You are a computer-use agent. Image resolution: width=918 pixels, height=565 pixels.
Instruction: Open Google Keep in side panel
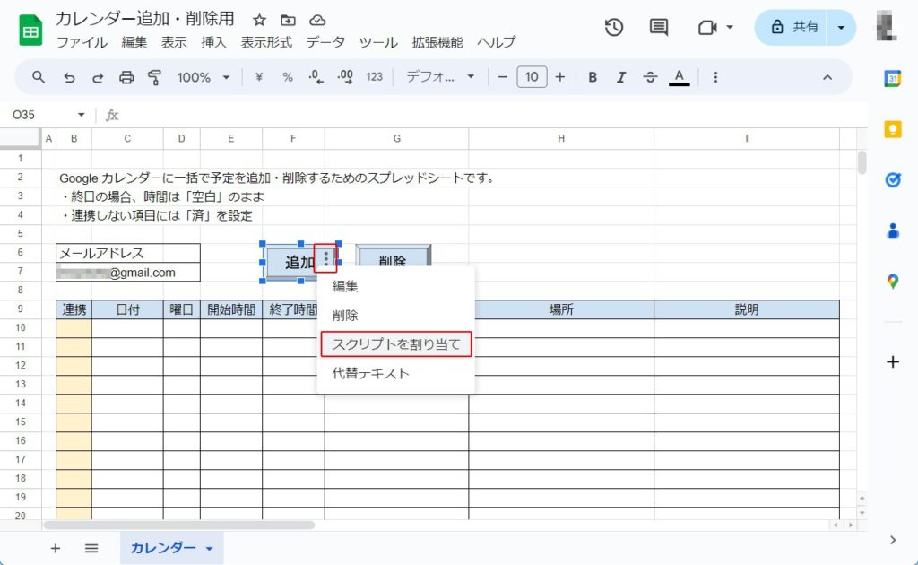pyautogui.click(x=892, y=129)
